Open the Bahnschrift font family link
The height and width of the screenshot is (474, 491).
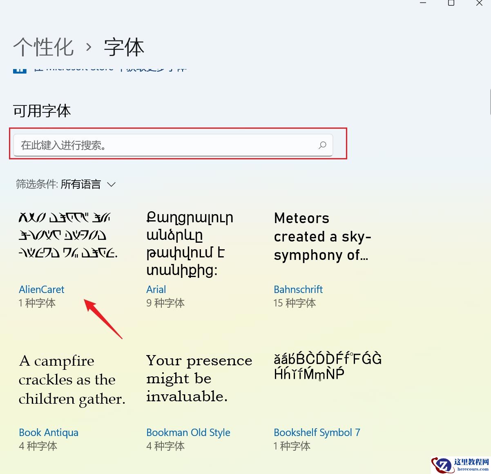[298, 289]
